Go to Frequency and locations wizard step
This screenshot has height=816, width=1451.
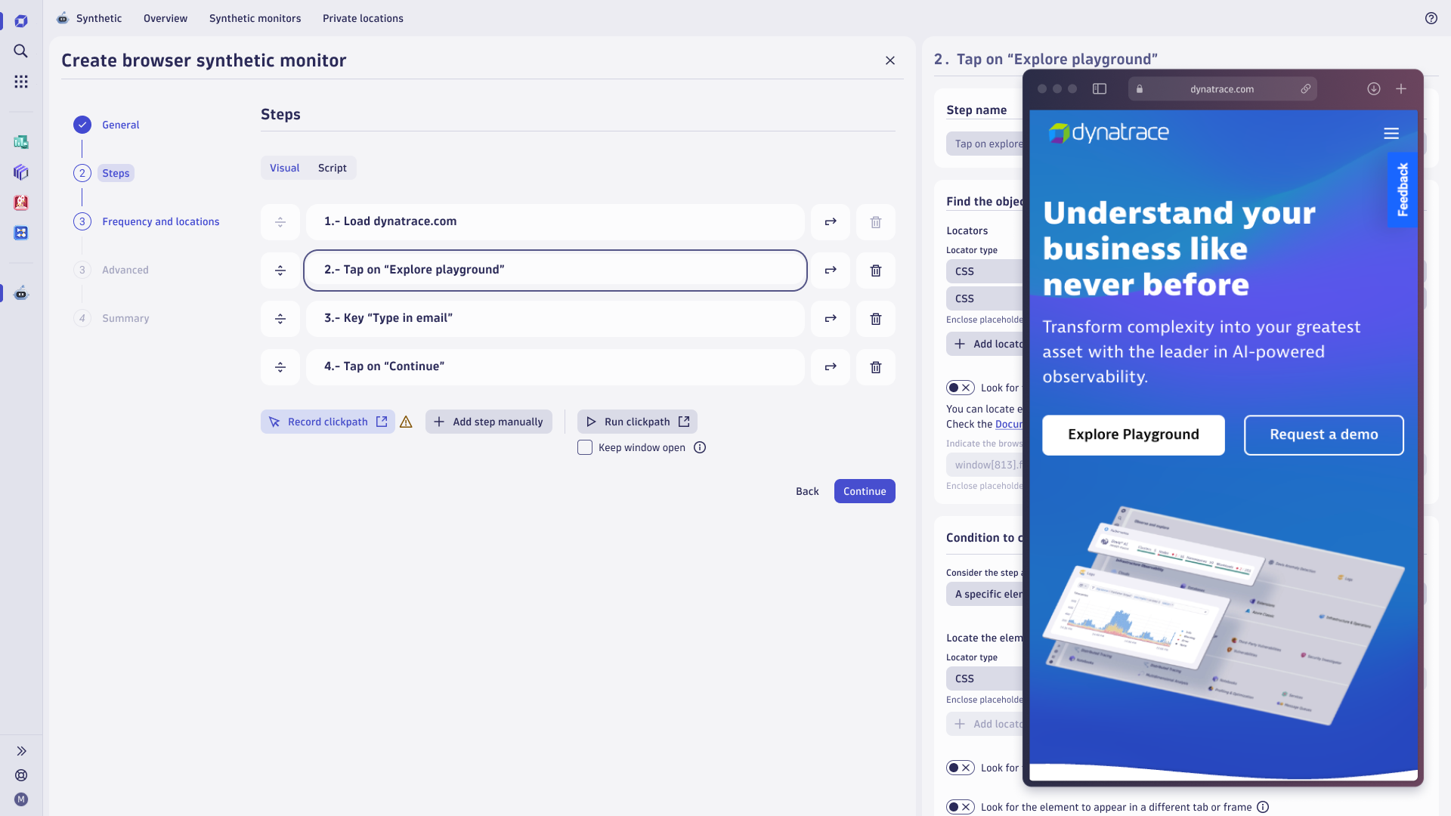click(161, 221)
